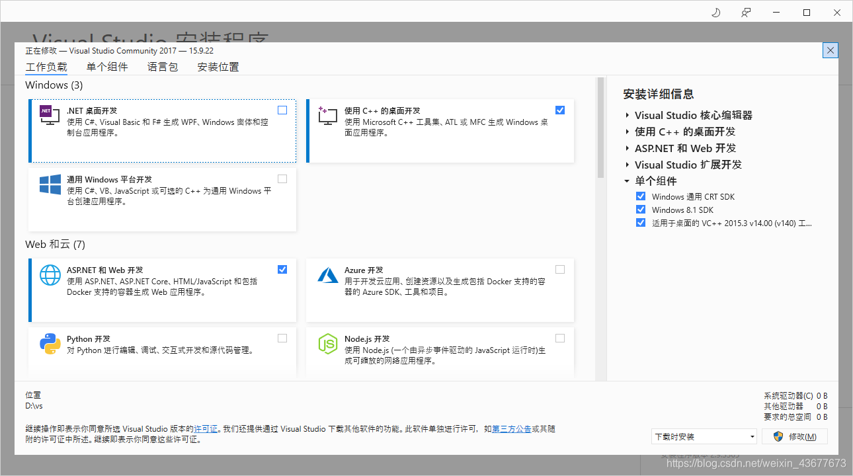
Task: Expand Visual Studio 核心编辑器 details
Action: coord(627,115)
